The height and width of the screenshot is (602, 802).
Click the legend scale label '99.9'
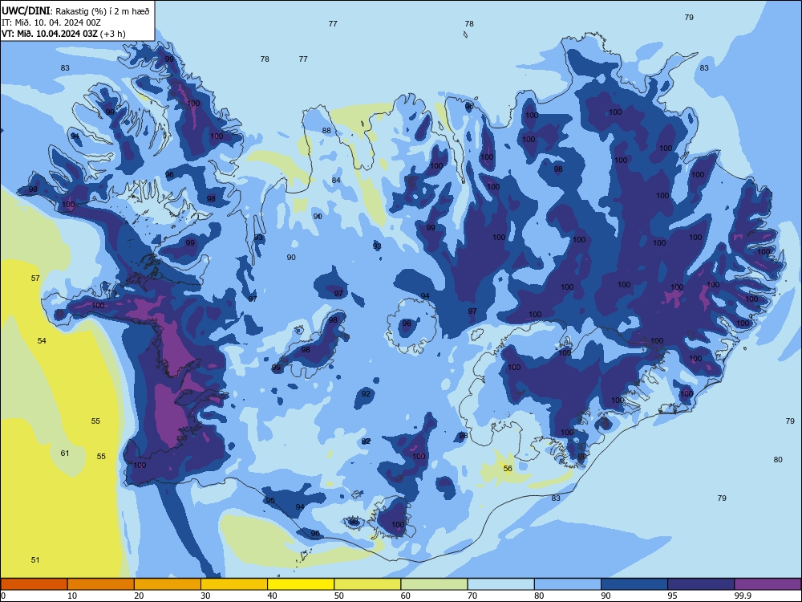tap(743, 596)
